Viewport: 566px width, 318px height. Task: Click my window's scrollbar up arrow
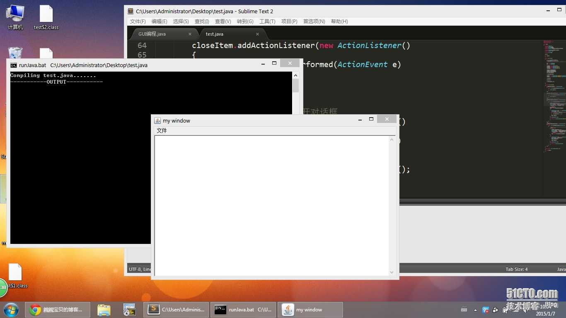[392, 140]
